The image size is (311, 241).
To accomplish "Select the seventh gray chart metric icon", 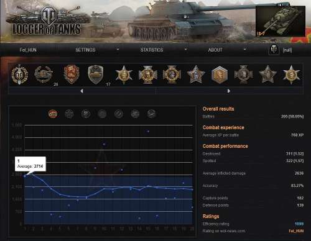I will [x=151, y=114].
